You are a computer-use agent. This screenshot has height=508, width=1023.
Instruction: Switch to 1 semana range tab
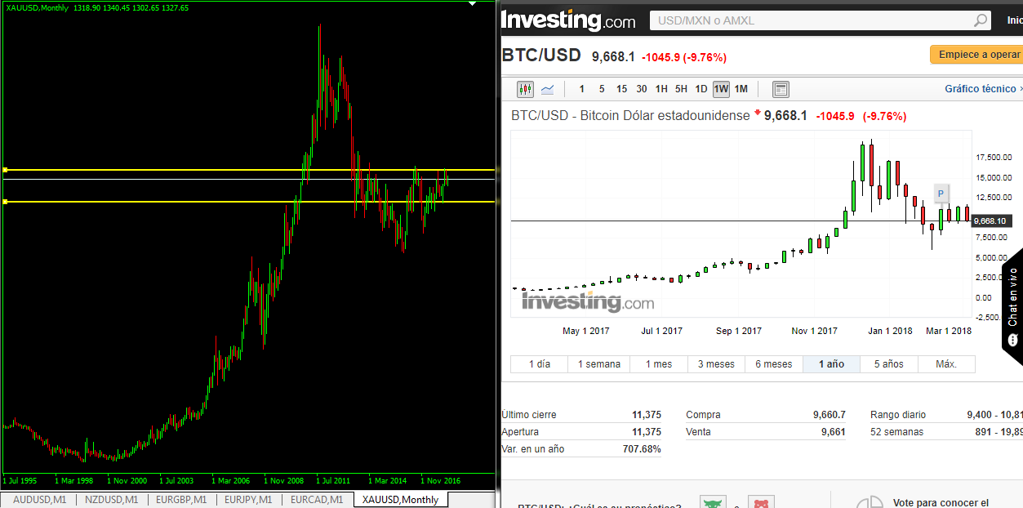pos(599,364)
